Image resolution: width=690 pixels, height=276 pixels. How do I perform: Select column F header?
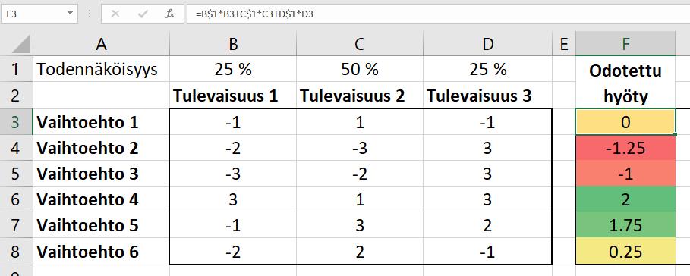click(625, 44)
